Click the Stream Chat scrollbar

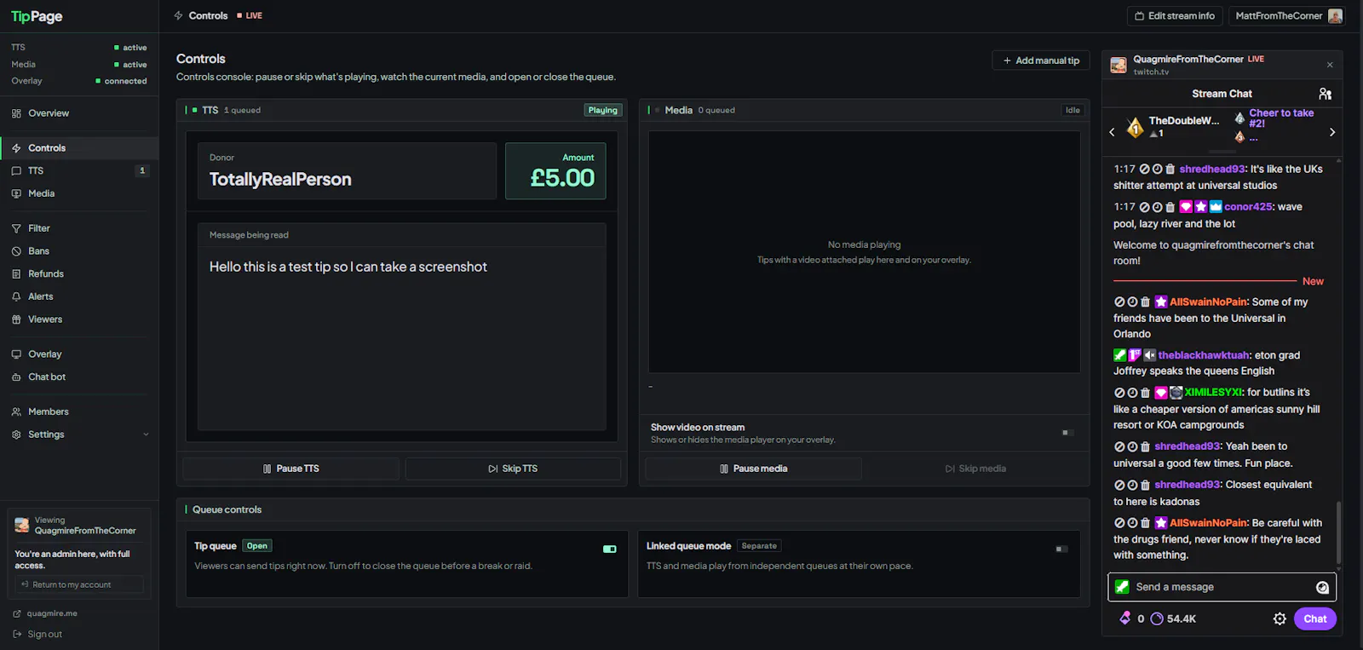[1338, 533]
